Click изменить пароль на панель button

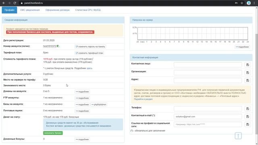90,47
